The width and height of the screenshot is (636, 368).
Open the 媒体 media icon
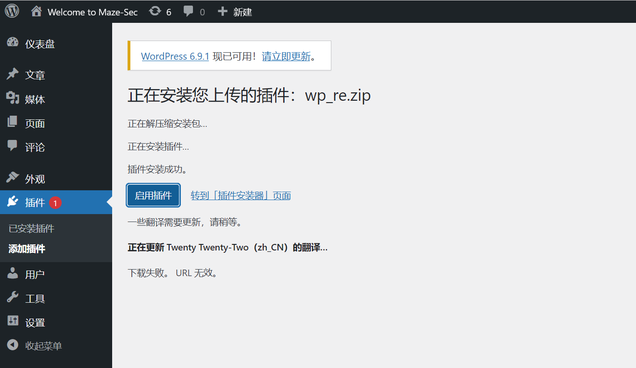pyautogui.click(x=13, y=98)
